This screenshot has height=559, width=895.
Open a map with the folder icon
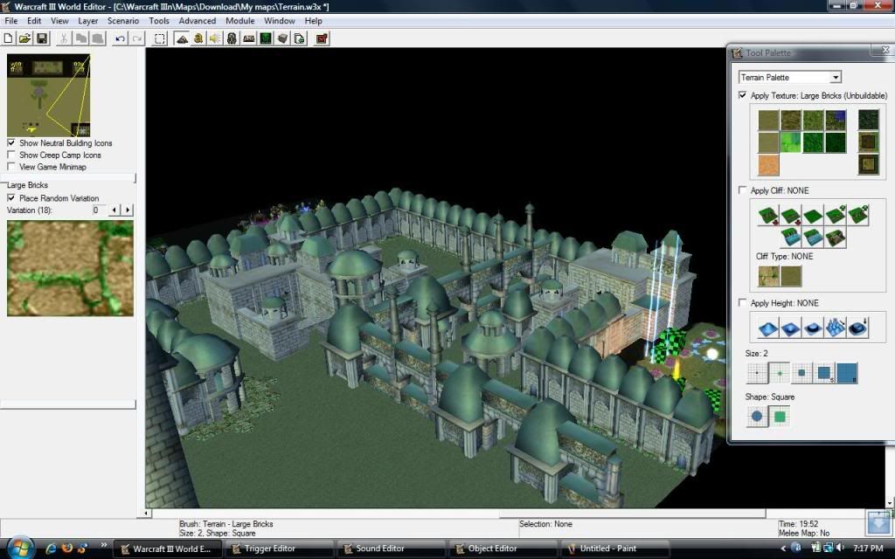point(24,38)
